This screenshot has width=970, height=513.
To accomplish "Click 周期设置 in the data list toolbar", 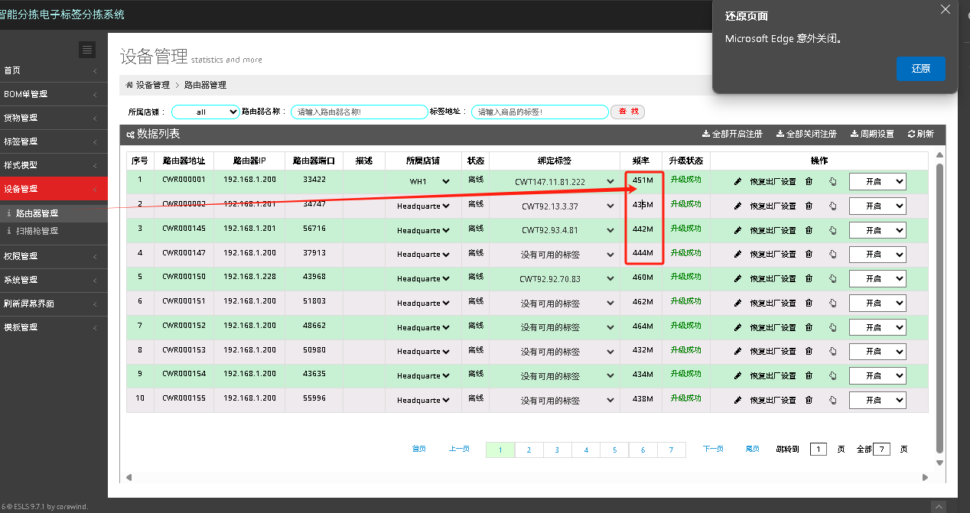I will 872,134.
